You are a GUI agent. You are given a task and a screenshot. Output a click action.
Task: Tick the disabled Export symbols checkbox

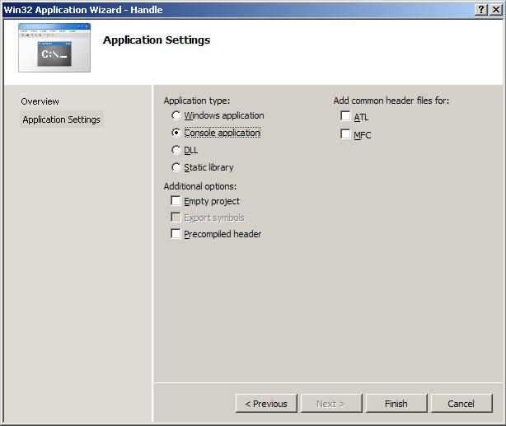click(x=176, y=218)
